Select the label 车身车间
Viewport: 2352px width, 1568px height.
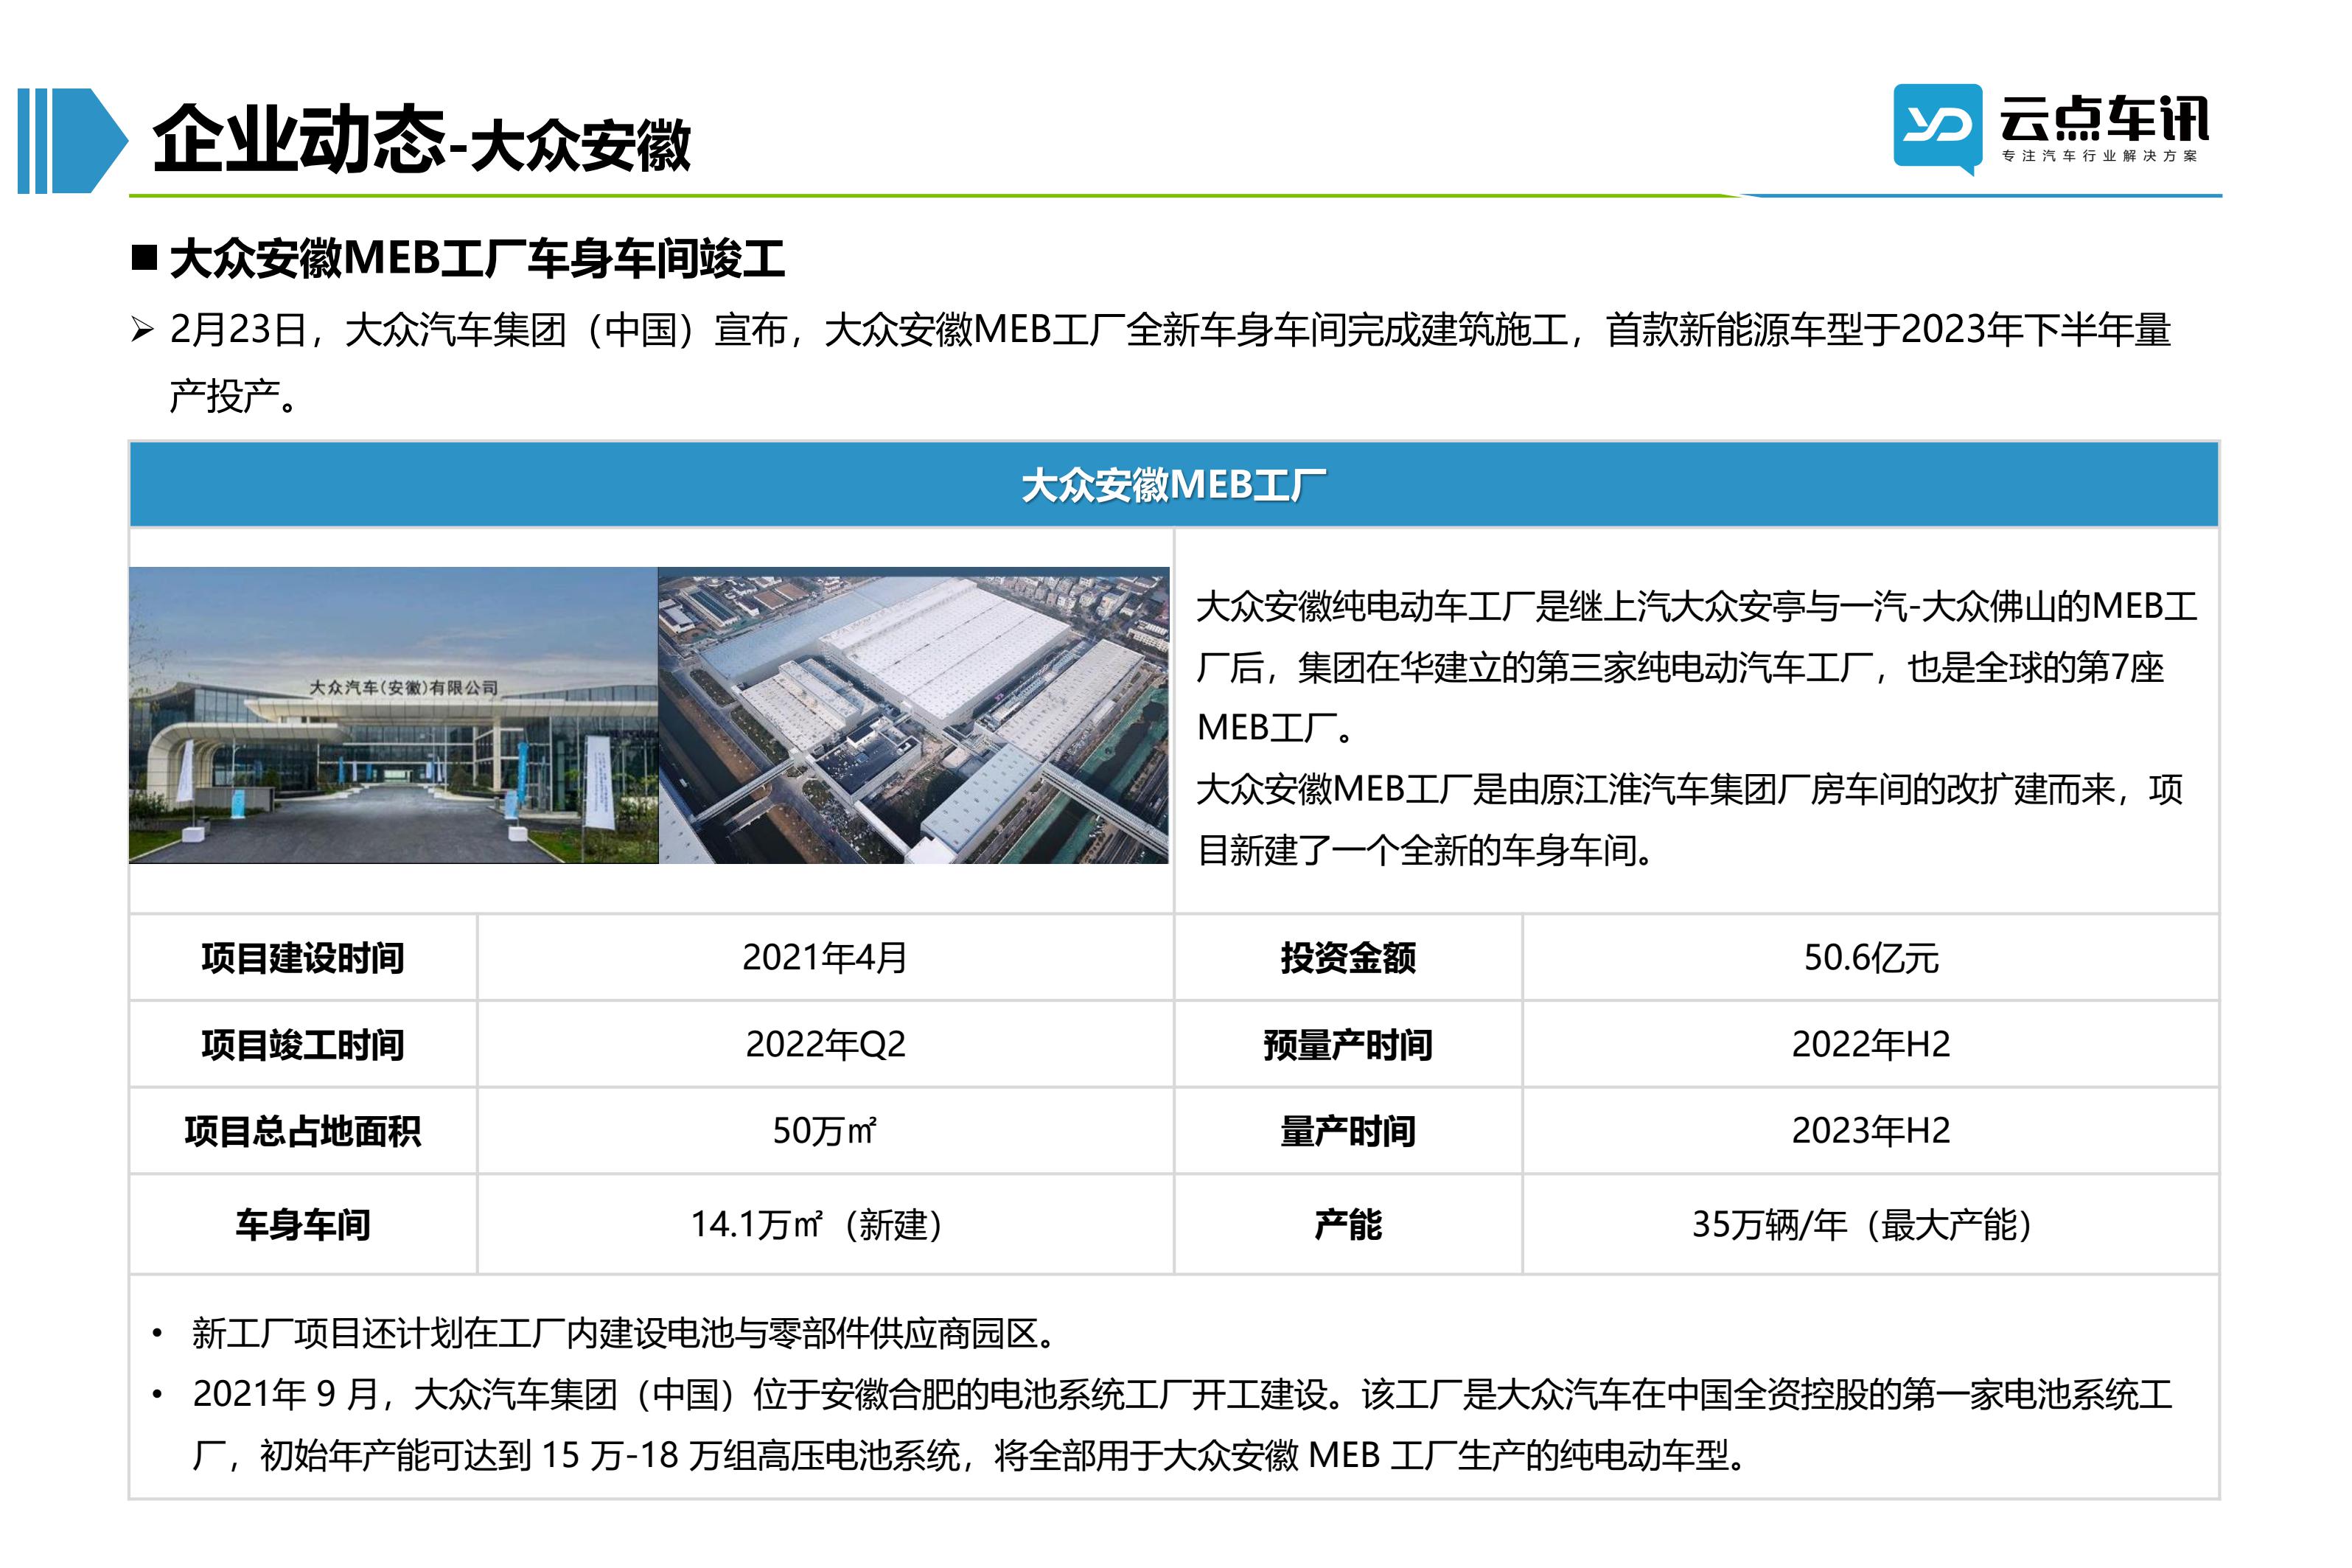[x=302, y=1225]
